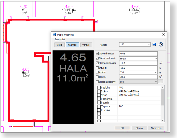This screenshot has width=177, height=138.
Task: Enable the Obvod checkbox
Action: pyautogui.click(x=97, y=68)
